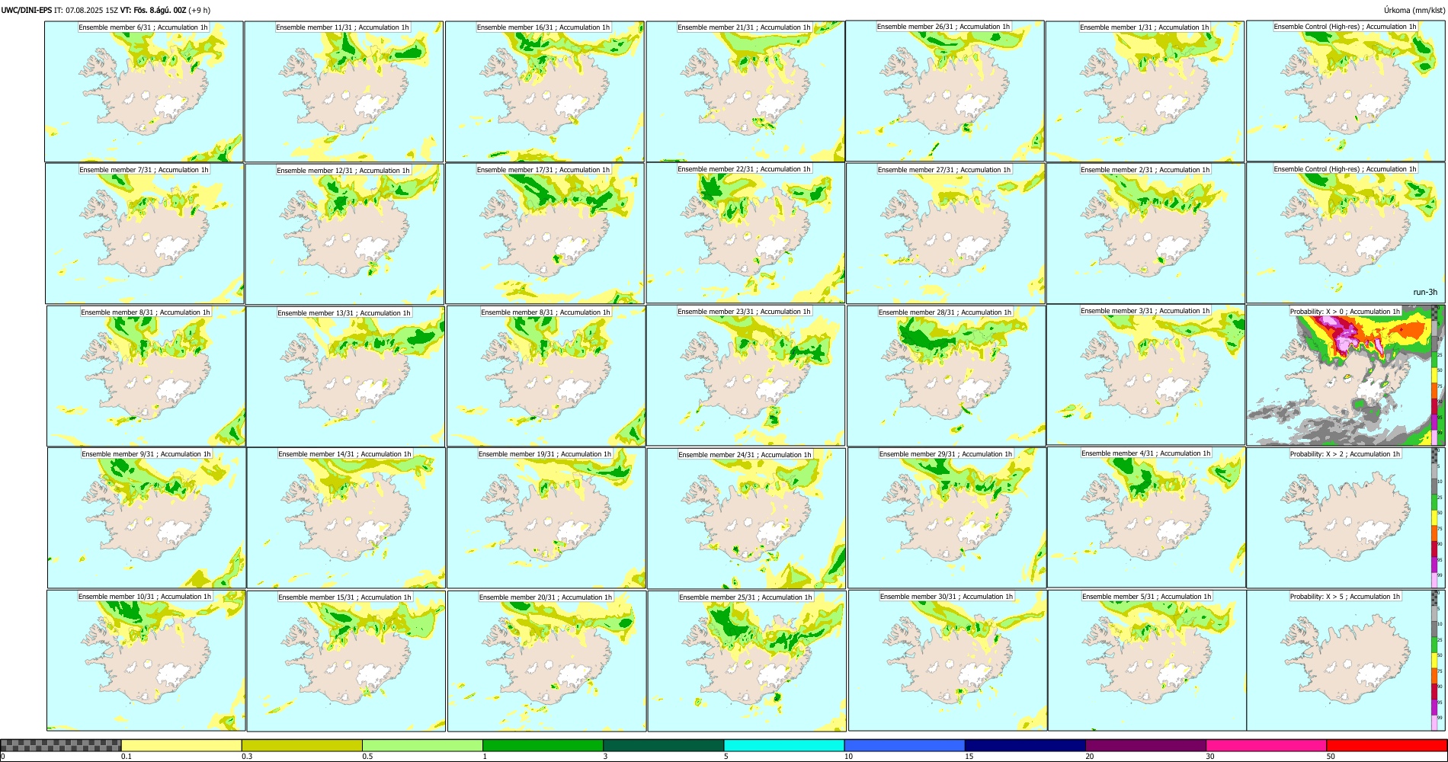Image resolution: width=1448 pixels, height=762 pixels.
Task: Select the 'Ensemble member 30/31 ; Accumulation 1h' label
Action: tap(947, 597)
